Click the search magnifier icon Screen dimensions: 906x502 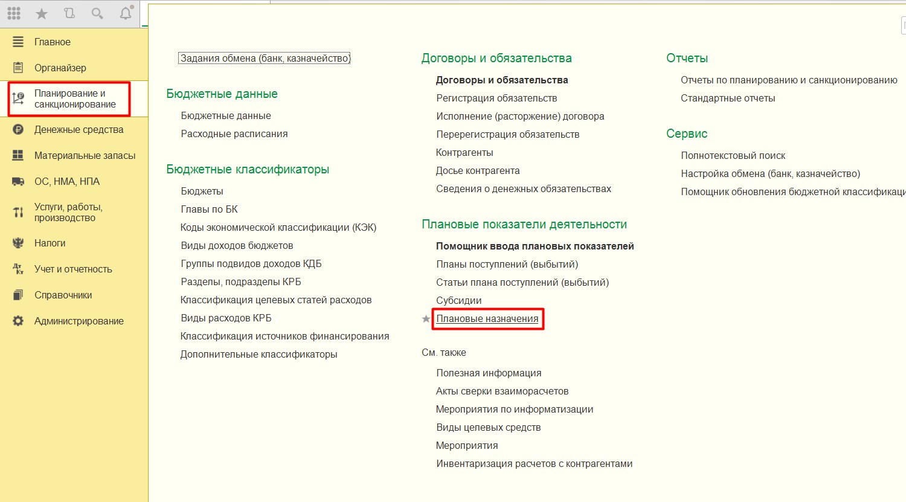[97, 13]
